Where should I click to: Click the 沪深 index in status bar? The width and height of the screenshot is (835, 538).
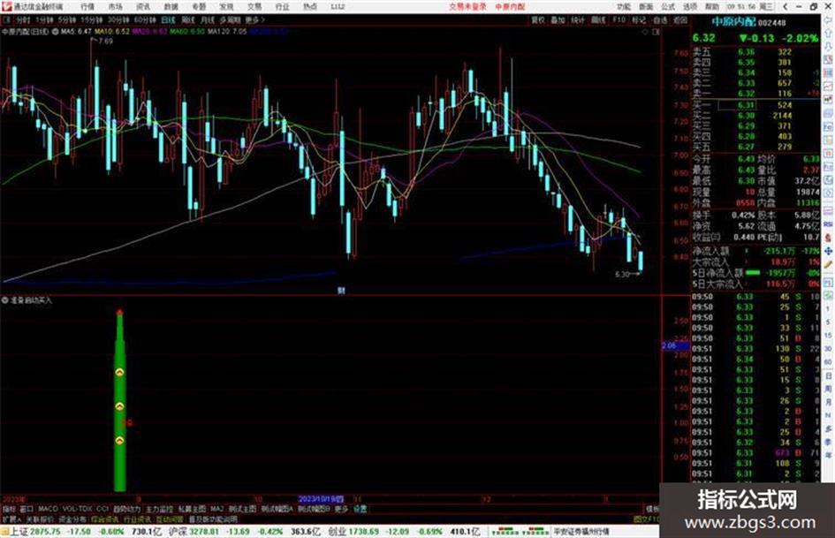pyautogui.click(x=178, y=531)
